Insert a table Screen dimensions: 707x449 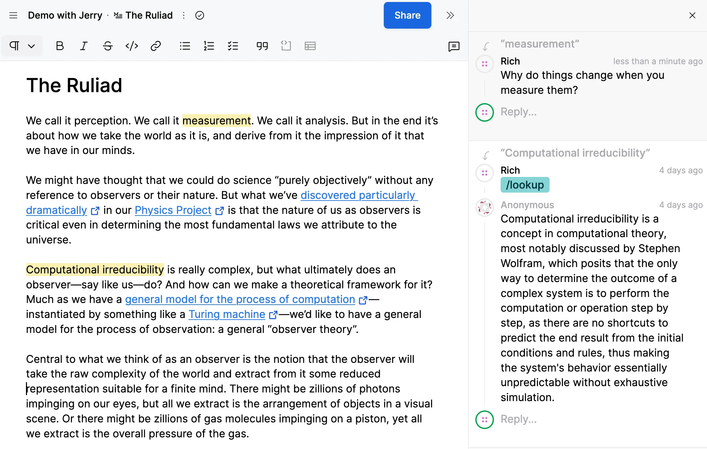(x=310, y=46)
